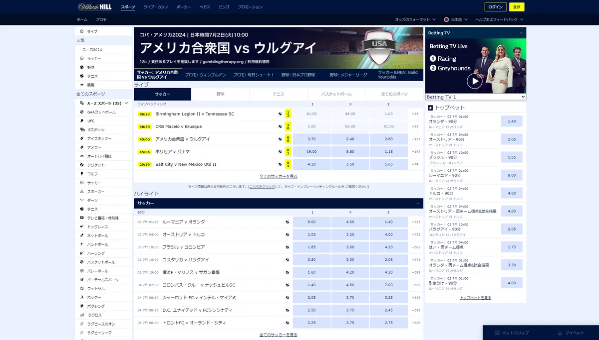Open the スポーツ top navigation item
The image size is (599, 340).
pyautogui.click(x=128, y=7)
